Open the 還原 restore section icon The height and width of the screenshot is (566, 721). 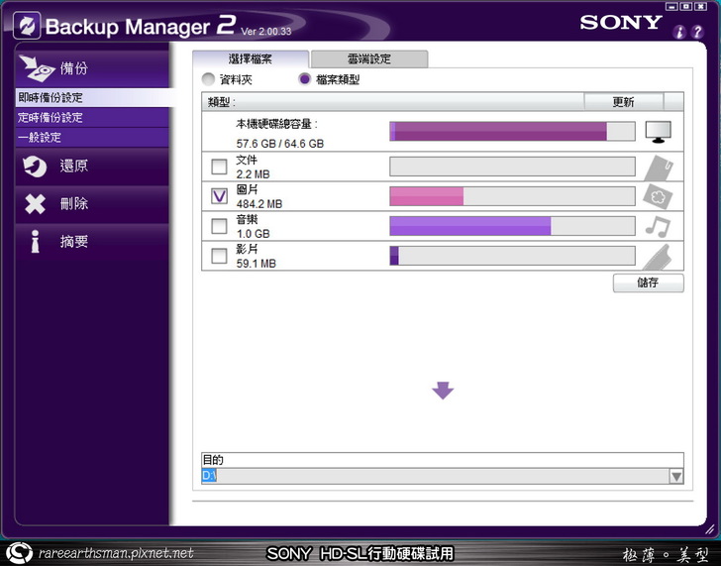[35, 167]
